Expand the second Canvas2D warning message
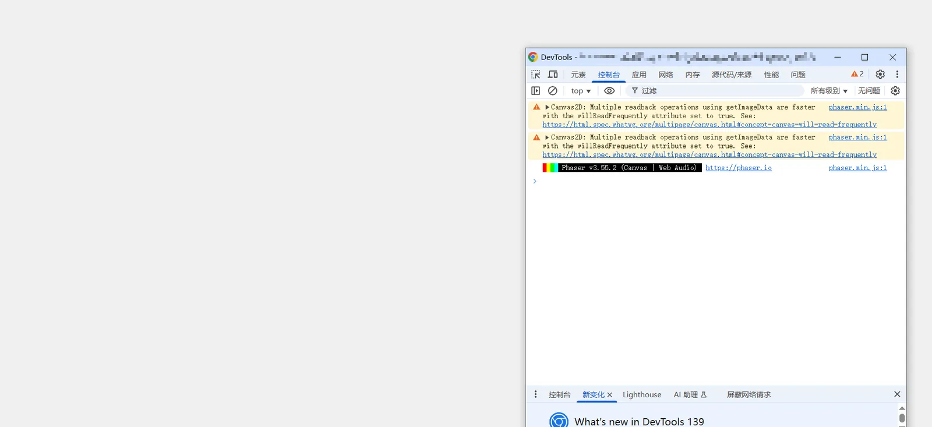 coord(547,137)
